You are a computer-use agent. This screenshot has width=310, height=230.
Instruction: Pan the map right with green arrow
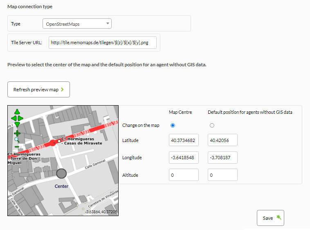pyautogui.click(x=20, y=118)
